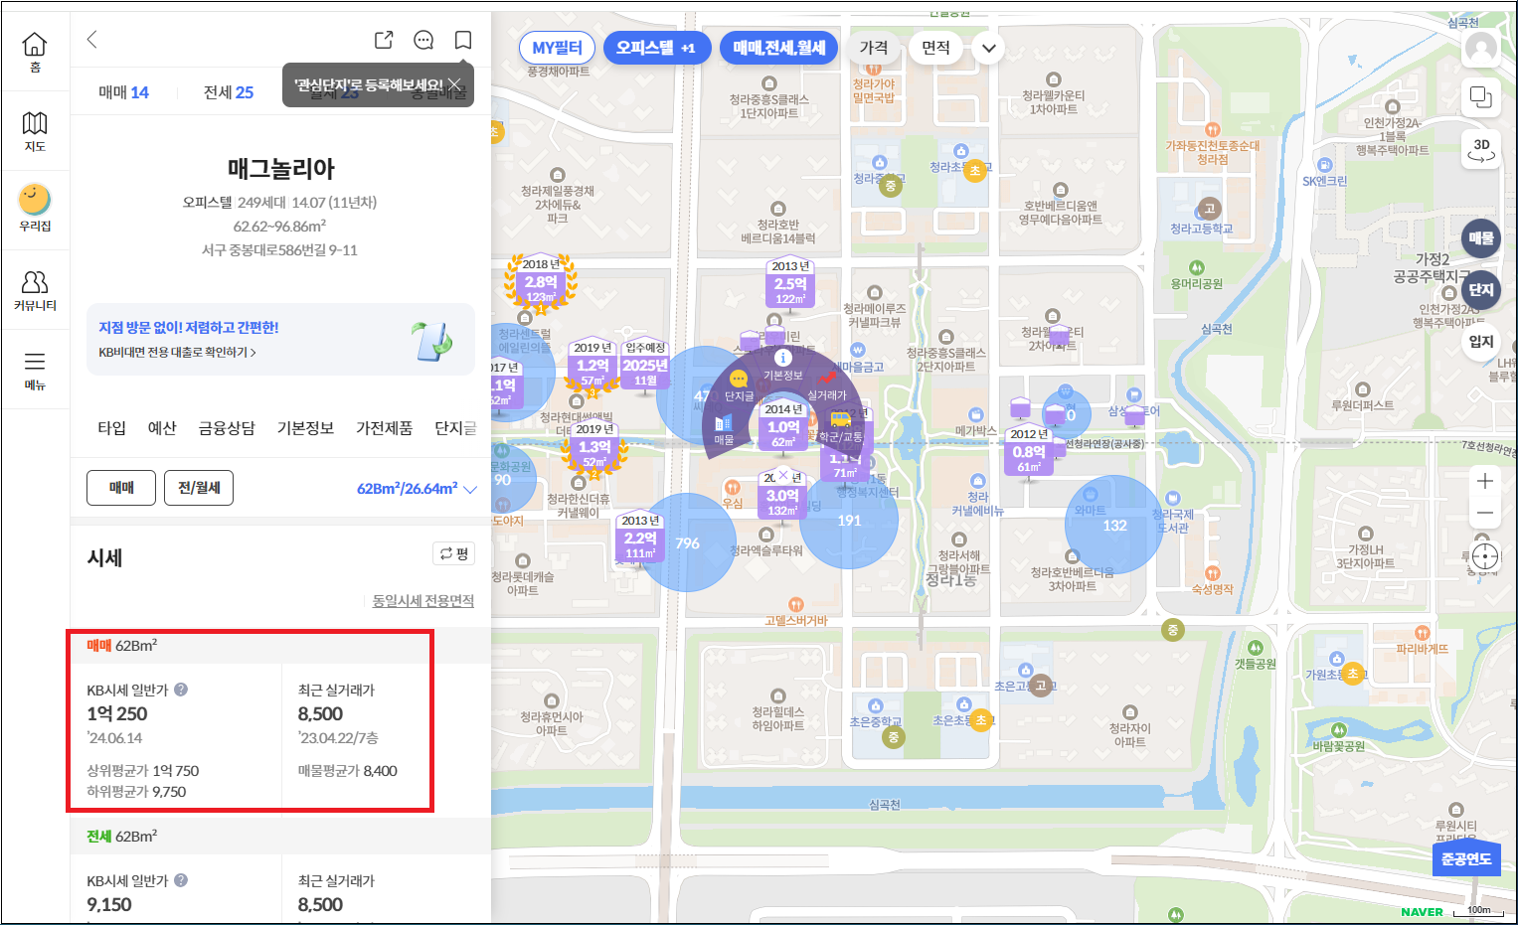1518x925 pixels.
Task: Toggle the 입지 map overlay button
Action: [1481, 342]
